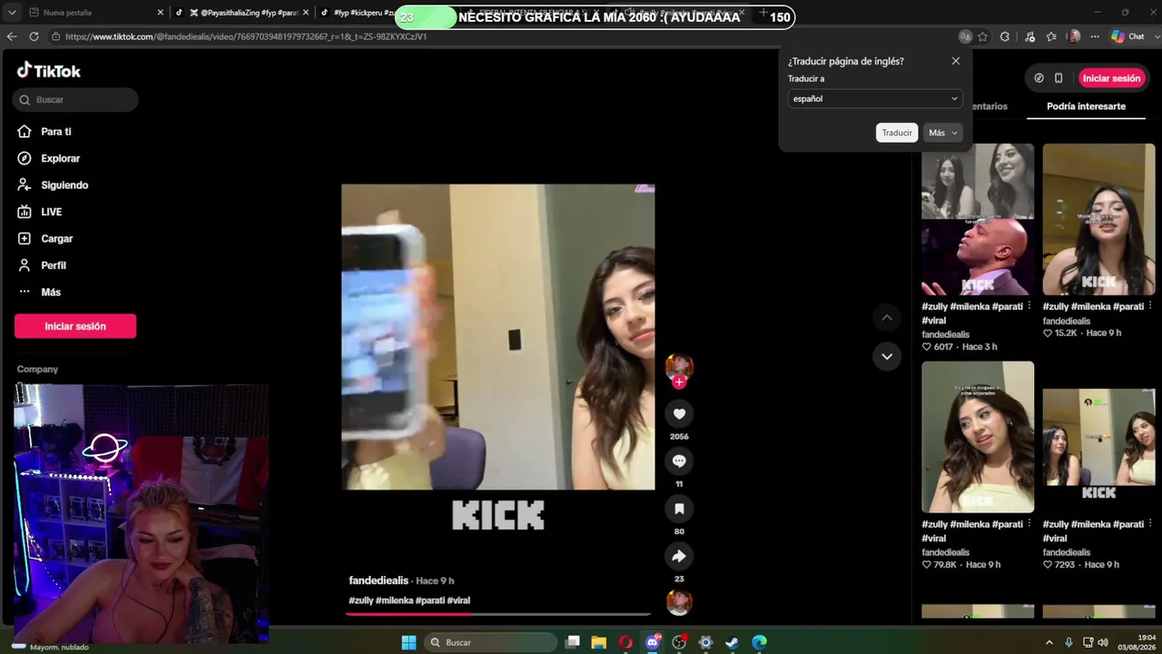Switch to the Podría interesarte tab
The width and height of the screenshot is (1162, 654).
tap(1086, 106)
